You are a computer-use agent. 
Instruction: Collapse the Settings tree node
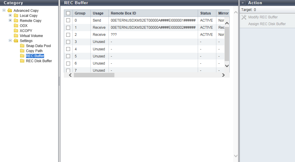10,41
